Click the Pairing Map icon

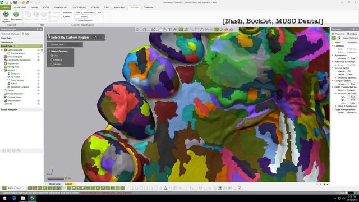6,67
